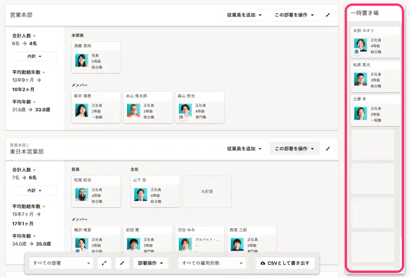Image resolution: width=410 pixels, height=277 pixels.
Task: Collapse the 東日本営業部 panel using its arrows icon
Action: [328, 149]
